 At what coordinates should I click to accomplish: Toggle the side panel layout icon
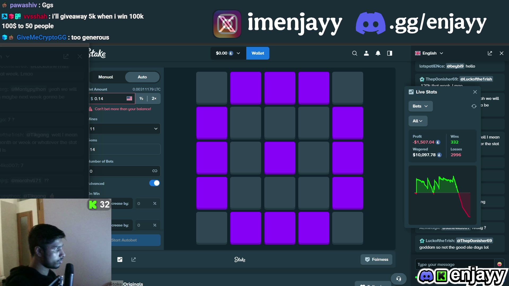tap(390, 53)
